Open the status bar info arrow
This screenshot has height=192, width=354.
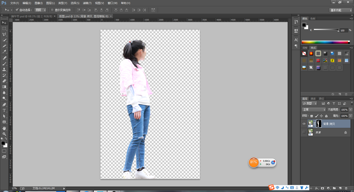pos(64,188)
